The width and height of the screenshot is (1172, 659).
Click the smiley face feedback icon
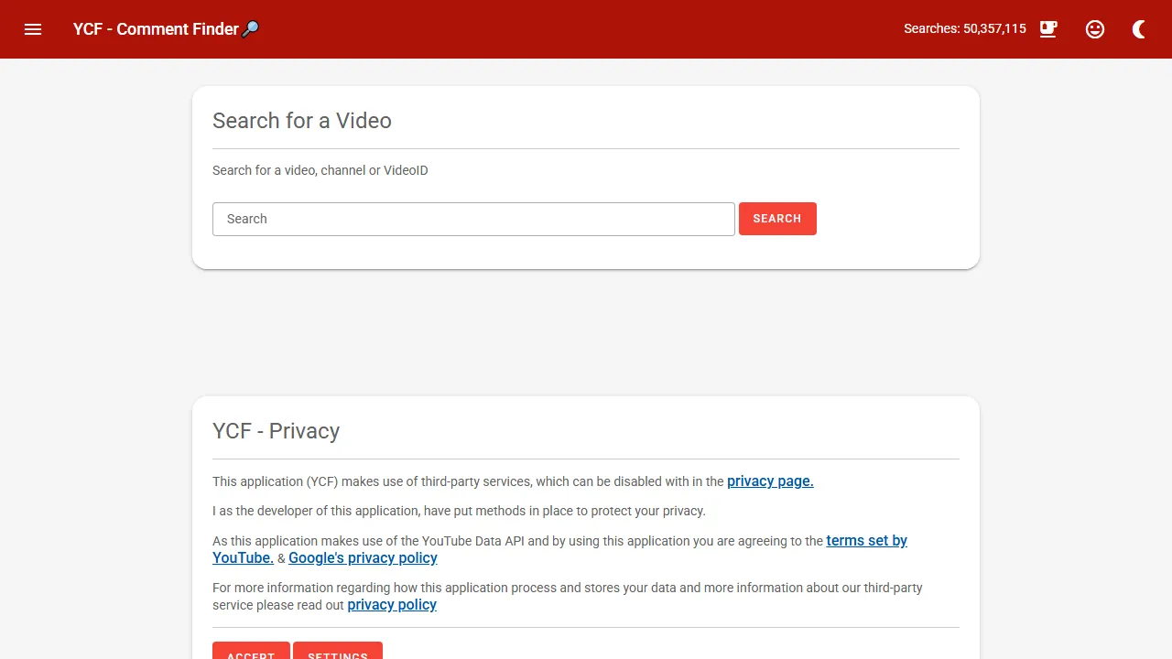[x=1095, y=28]
